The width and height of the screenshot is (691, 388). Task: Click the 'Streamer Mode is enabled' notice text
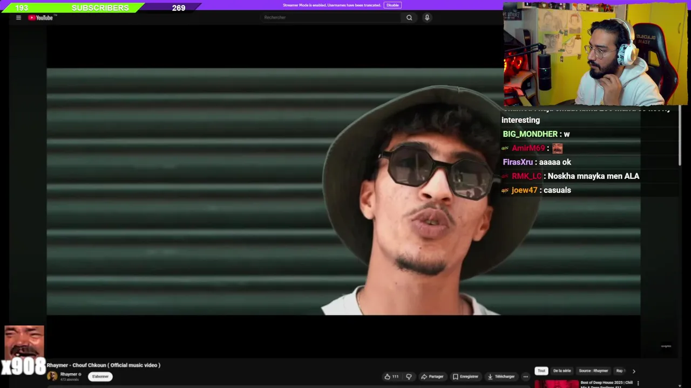click(x=333, y=5)
